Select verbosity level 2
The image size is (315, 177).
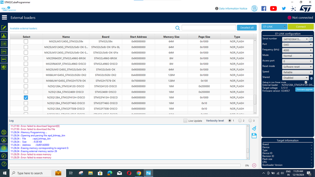(240, 121)
